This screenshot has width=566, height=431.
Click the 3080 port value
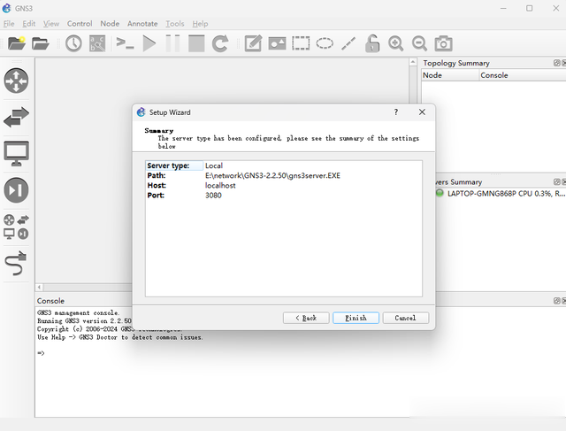(213, 196)
